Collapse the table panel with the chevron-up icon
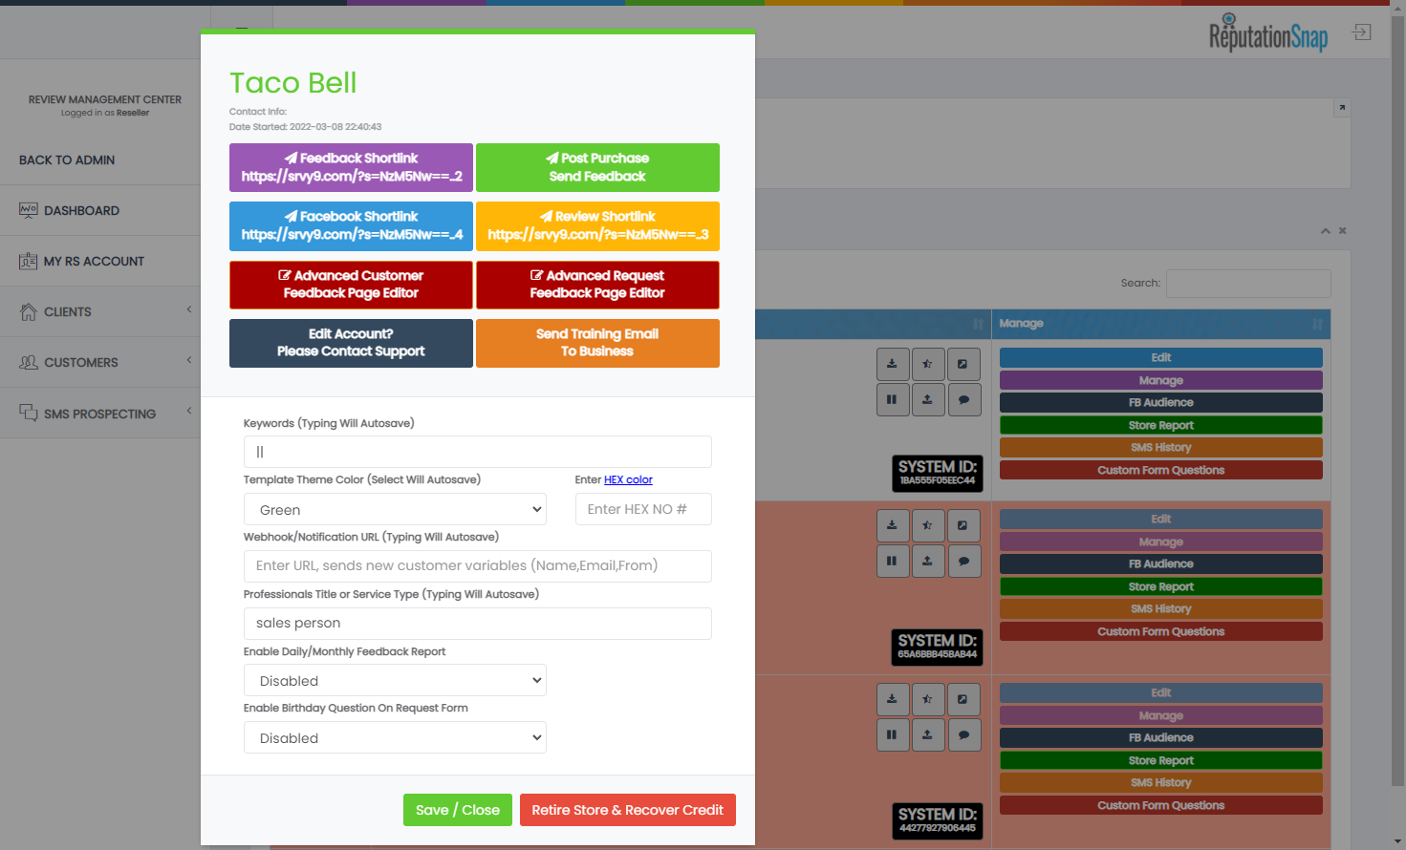This screenshot has width=1406, height=850. point(1325,231)
